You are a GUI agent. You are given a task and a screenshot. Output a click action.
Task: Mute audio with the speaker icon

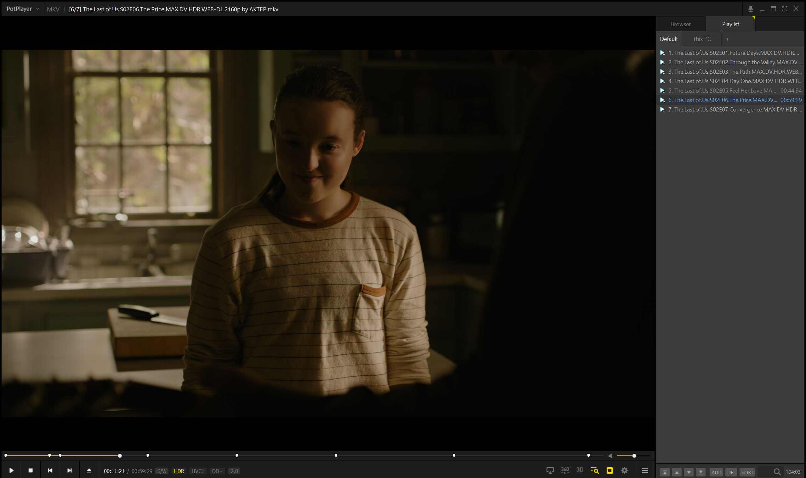[611, 456]
